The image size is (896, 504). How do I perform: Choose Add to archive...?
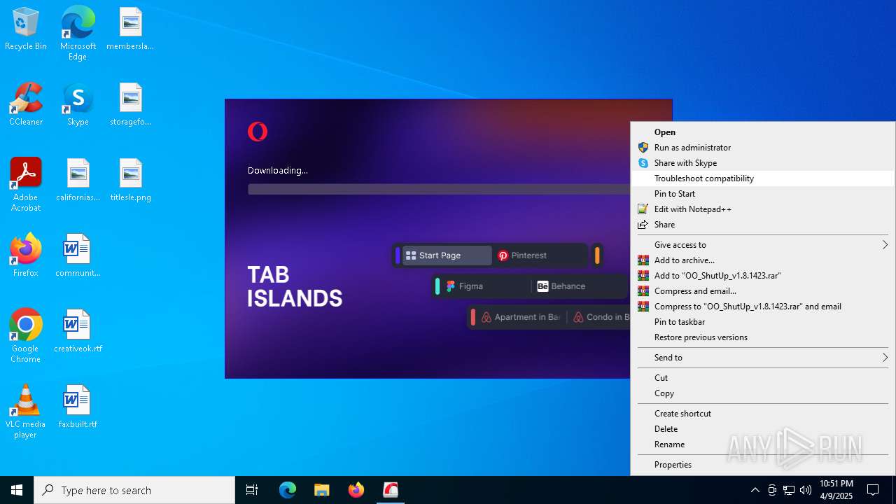(763, 260)
